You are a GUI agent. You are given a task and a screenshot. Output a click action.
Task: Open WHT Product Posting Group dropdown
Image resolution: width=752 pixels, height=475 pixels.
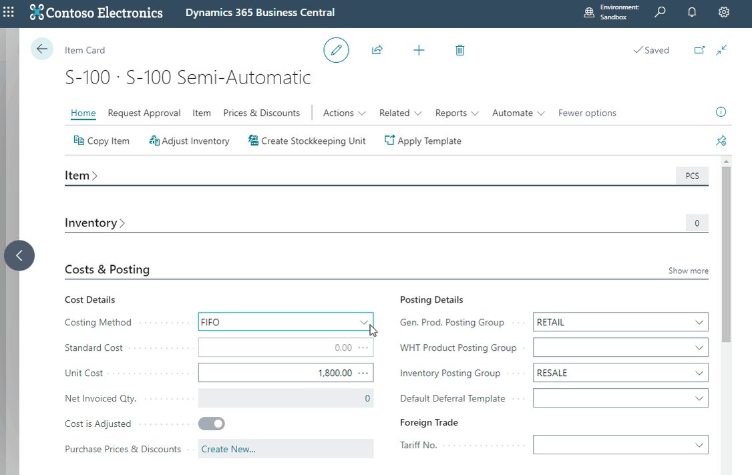pyautogui.click(x=699, y=347)
